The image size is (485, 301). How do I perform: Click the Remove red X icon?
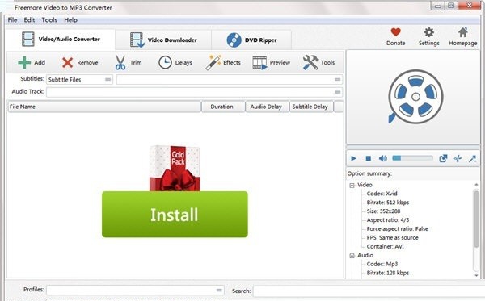coord(67,62)
